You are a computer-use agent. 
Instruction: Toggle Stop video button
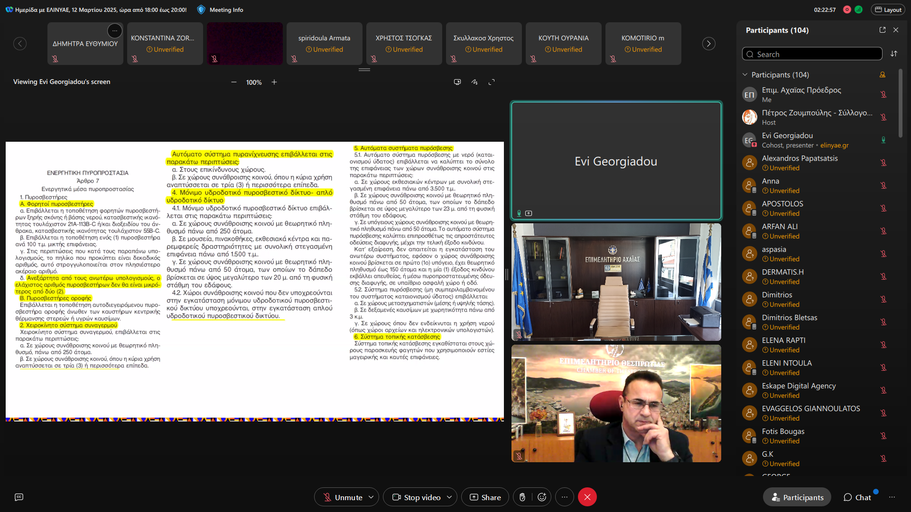pyautogui.click(x=417, y=497)
